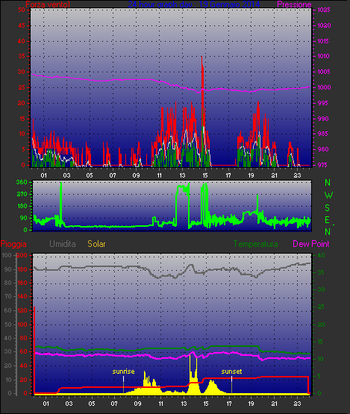Click hour 19 on bottom graph time axis
The image size is (350, 414).
click(251, 404)
